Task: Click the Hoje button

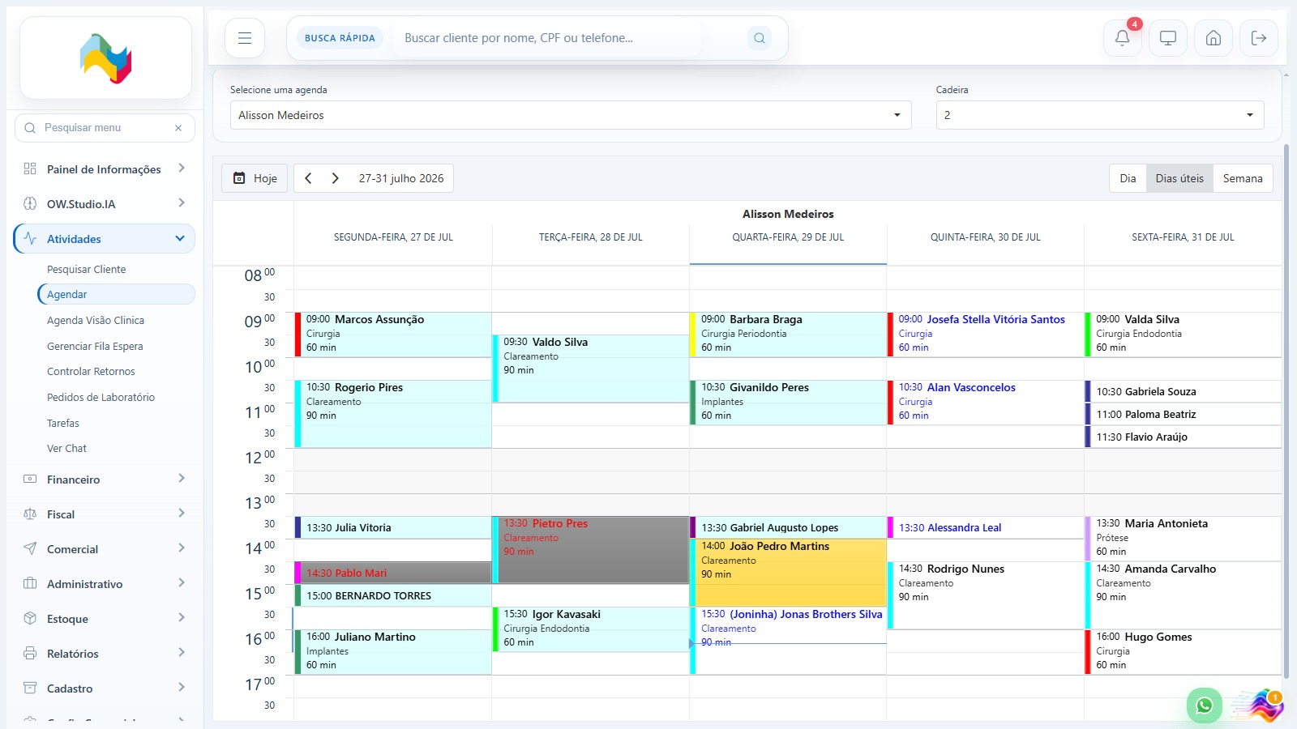Action: [x=255, y=178]
